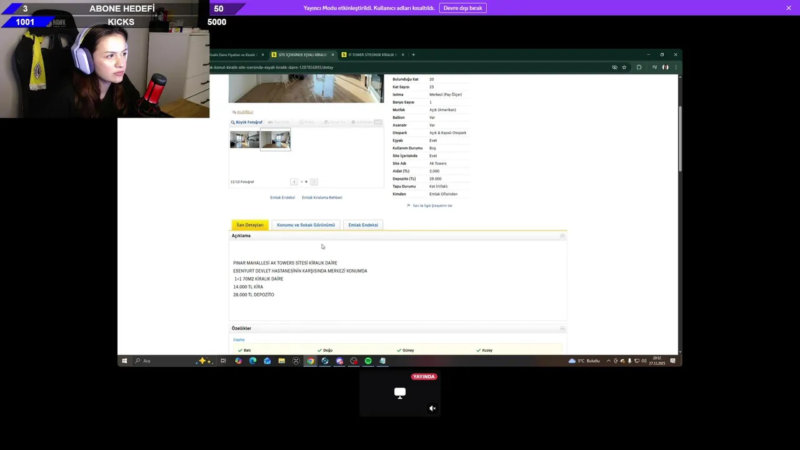Viewport: 800px width, 450px height.
Task: Open Emlak Endeksi link below photos
Action: (282, 197)
